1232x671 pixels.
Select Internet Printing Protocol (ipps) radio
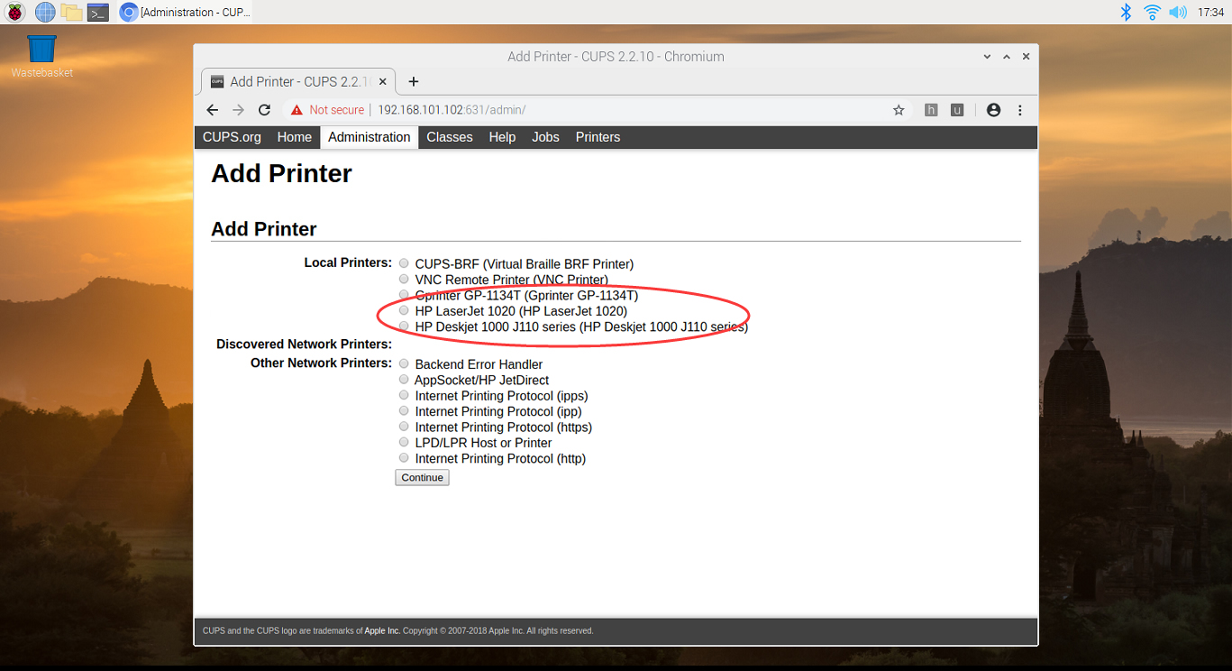[404, 395]
